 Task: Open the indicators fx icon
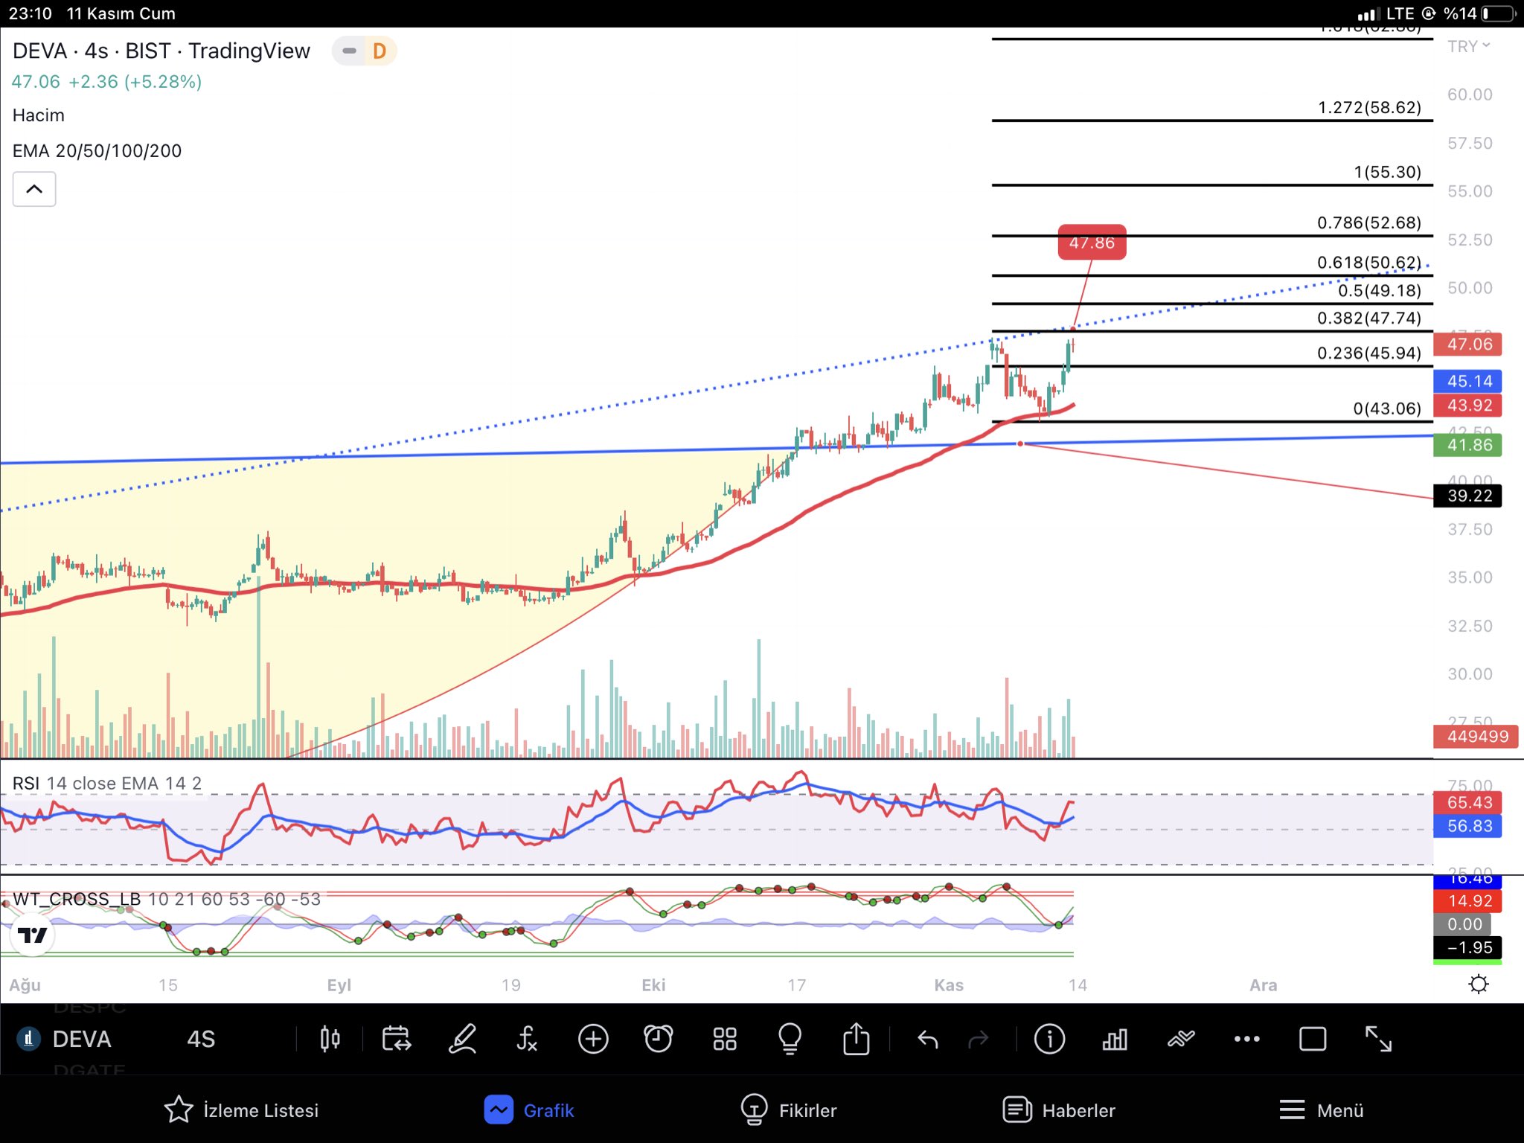[527, 1039]
